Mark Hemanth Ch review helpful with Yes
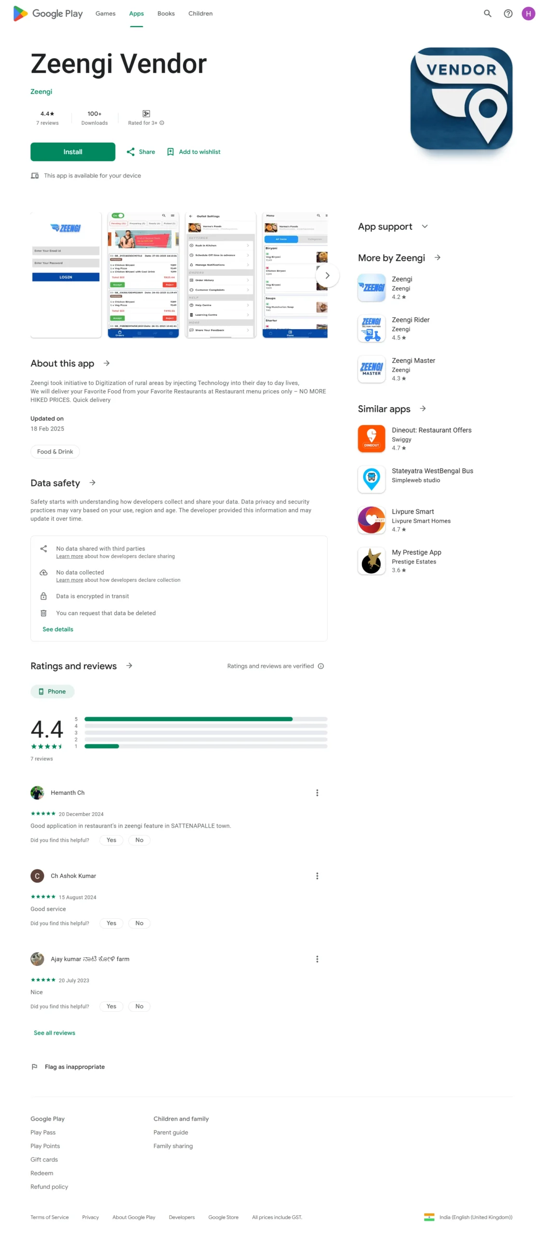 tap(111, 840)
